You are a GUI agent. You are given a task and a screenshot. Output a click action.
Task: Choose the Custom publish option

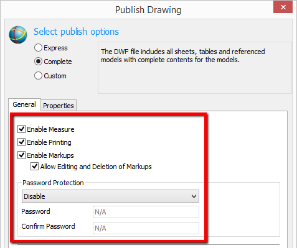[38, 76]
